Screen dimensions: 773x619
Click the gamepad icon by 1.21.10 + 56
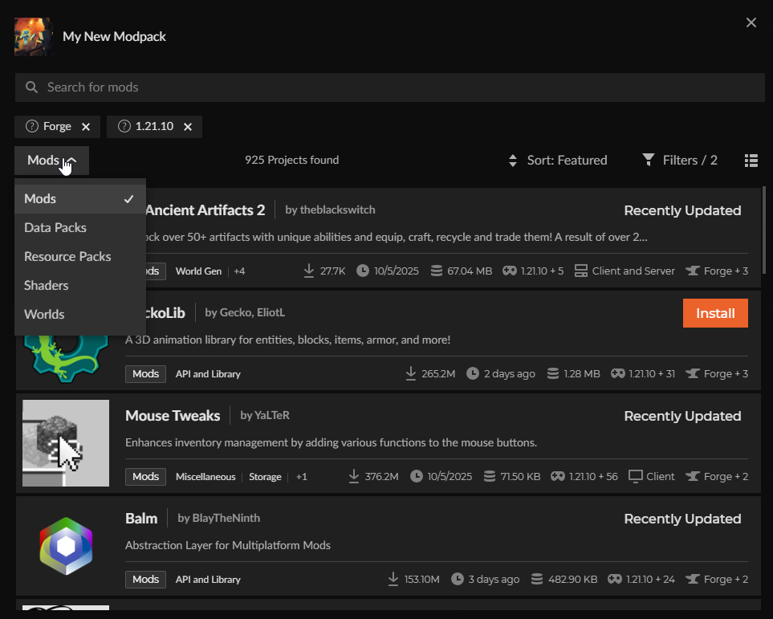pyautogui.click(x=558, y=476)
